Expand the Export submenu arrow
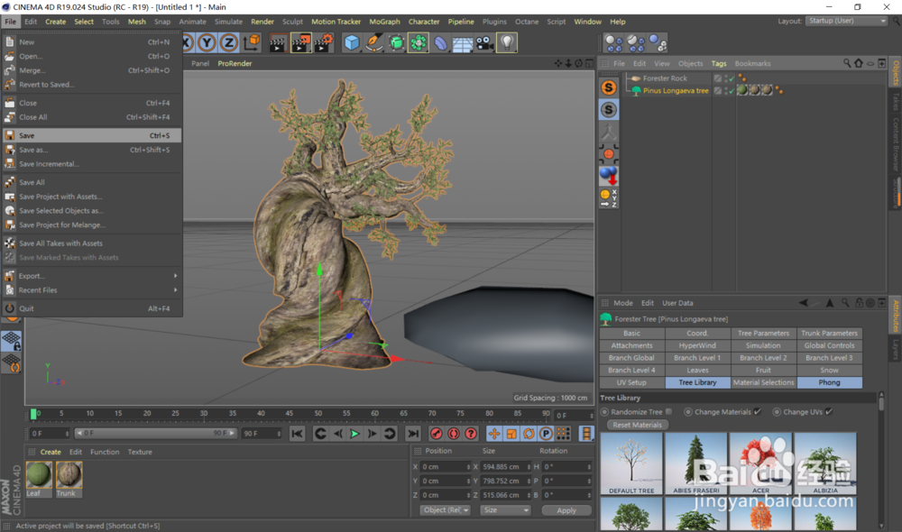Screen dimensions: 902x532 click(176, 276)
